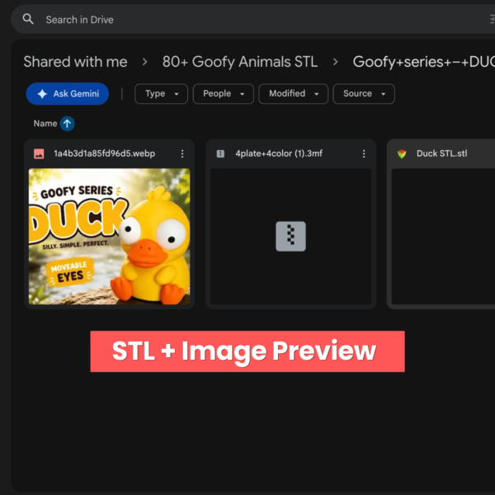Click the Duck STL file type icon
Viewport: 495px width, 495px height.
pyautogui.click(x=402, y=153)
